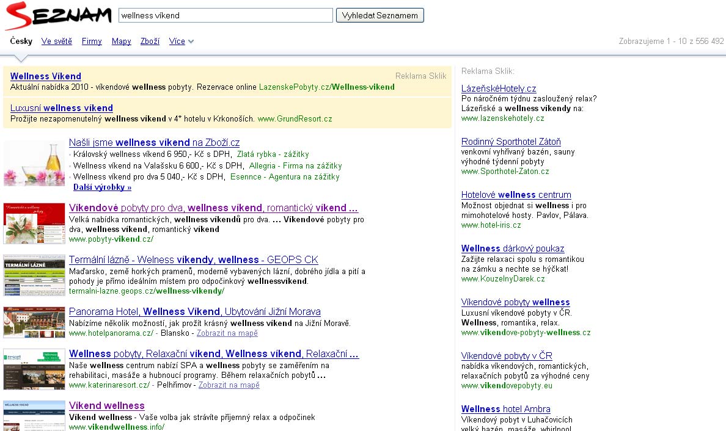This screenshot has width=726, height=431.
Task: Open 'Víkendové pobyty wellness' sidebar ad
Action: pos(515,302)
